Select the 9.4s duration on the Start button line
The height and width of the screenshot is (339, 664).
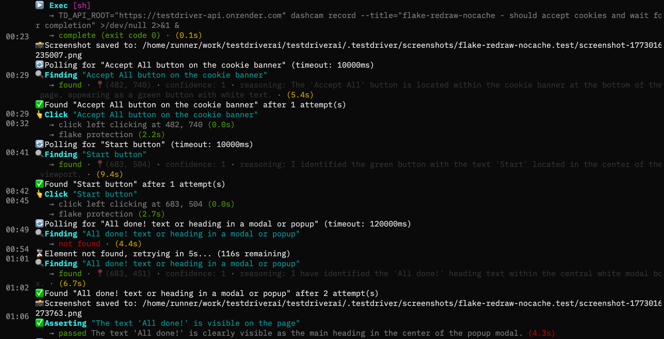click(x=109, y=174)
